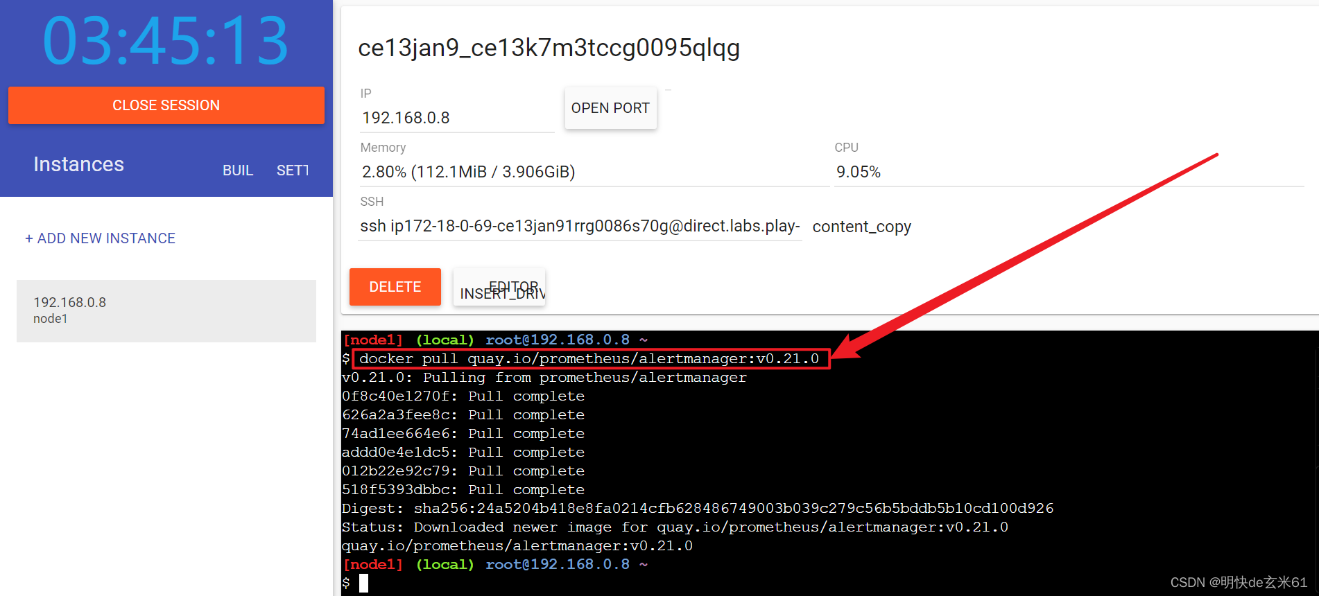Click the SSH command field
Image resolution: width=1319 pixels, height=596 pixels.
click(580, 226)
